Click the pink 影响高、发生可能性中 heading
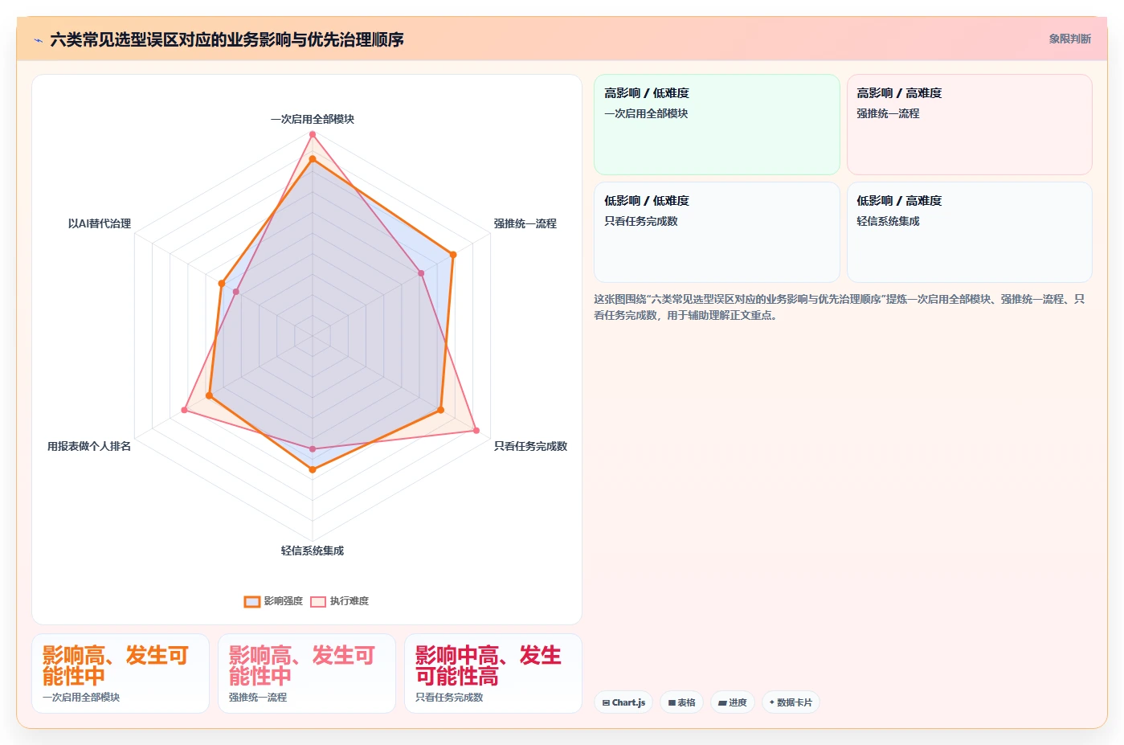Screen dimensions: 1124x745 tap(302, 665)
